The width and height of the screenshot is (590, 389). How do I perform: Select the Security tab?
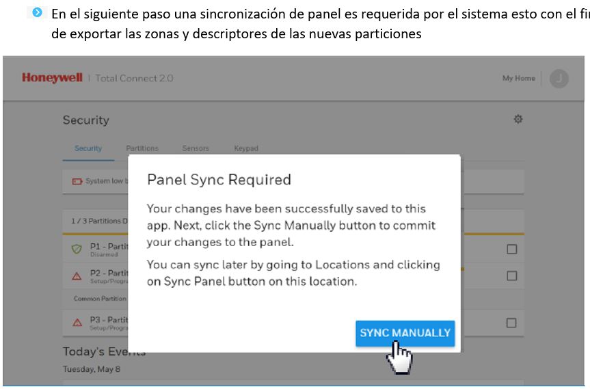[88, 148]
